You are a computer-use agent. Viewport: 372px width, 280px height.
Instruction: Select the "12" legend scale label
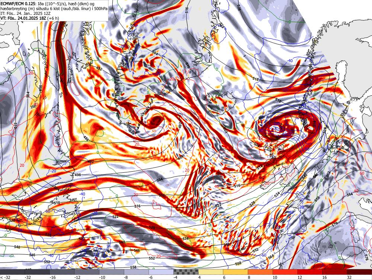pos(299,277)
